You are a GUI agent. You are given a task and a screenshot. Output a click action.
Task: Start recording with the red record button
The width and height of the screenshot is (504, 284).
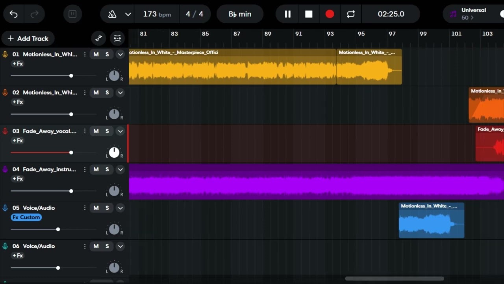coord(330,14)
